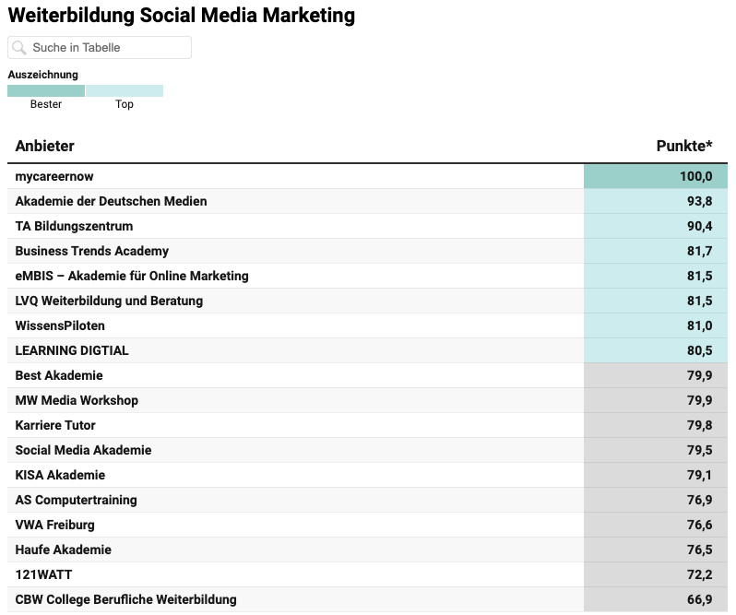Image resolution: width=736 pixels, height=615 pixels.
Task: Click Akademie der Deutschen Medien entry
Action: 112,201
